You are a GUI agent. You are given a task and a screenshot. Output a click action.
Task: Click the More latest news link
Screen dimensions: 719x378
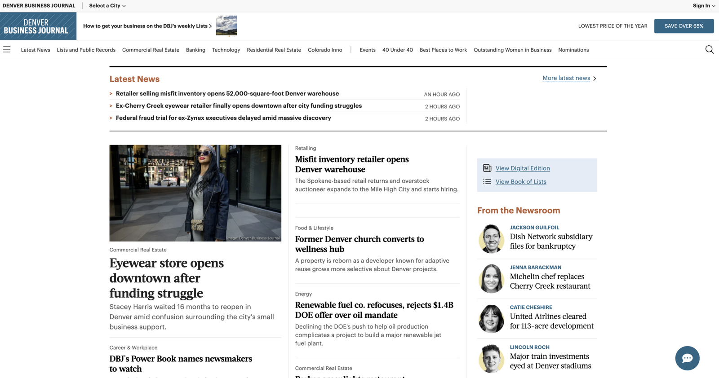(x=566, y=78)
